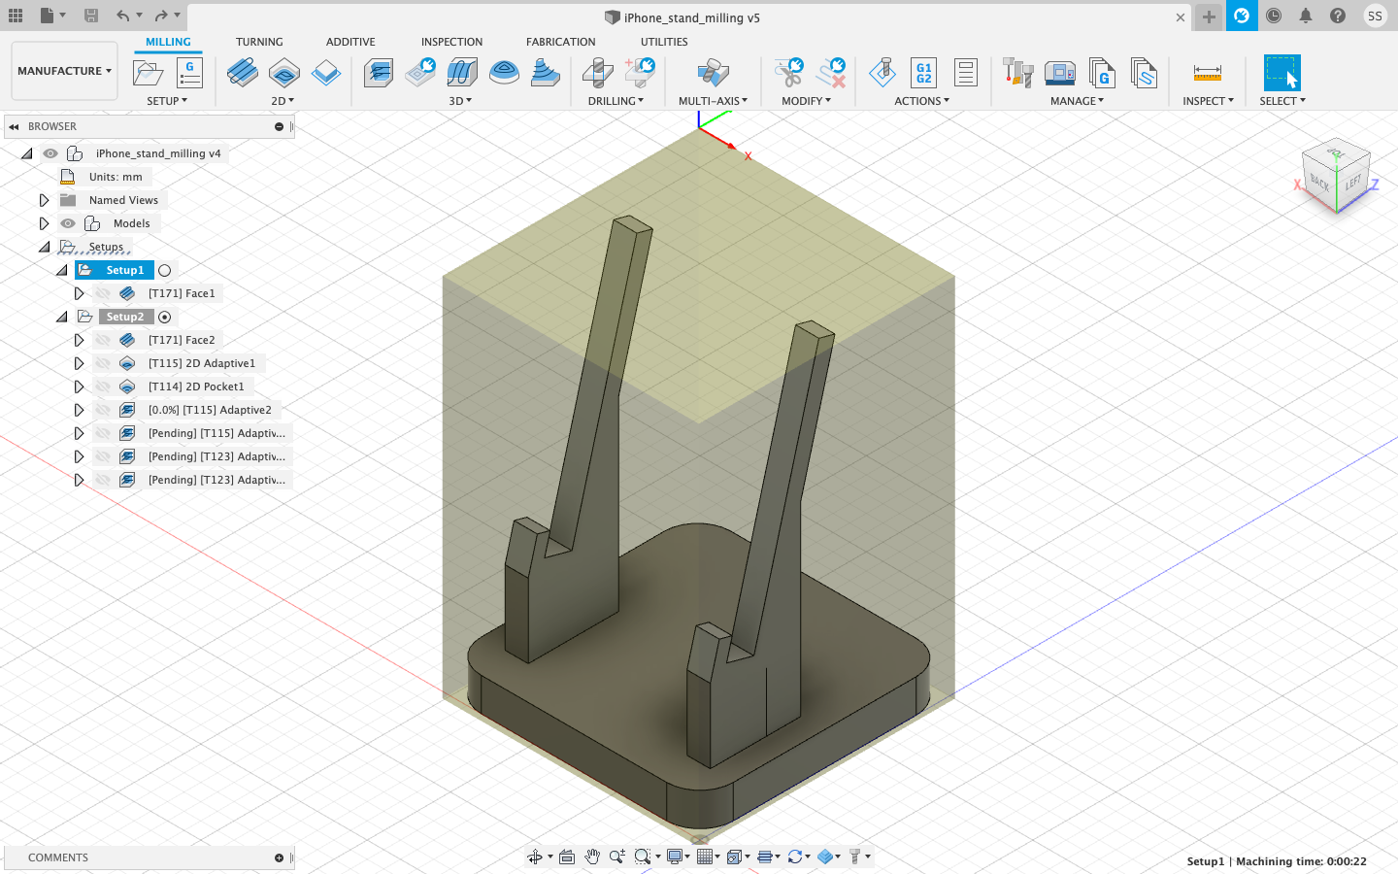Open the Simulate action icon
This screenshot has width=1398, height=874.
(x=882, y=73)
